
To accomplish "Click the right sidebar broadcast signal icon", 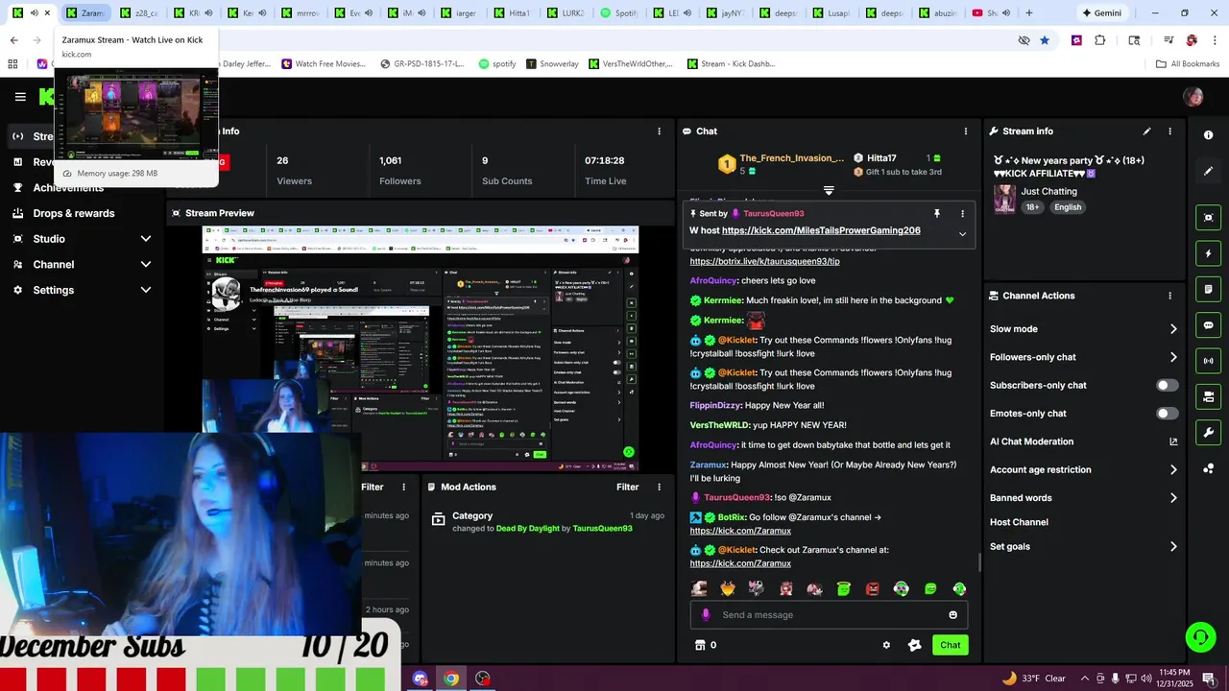I will [1208, 361].
